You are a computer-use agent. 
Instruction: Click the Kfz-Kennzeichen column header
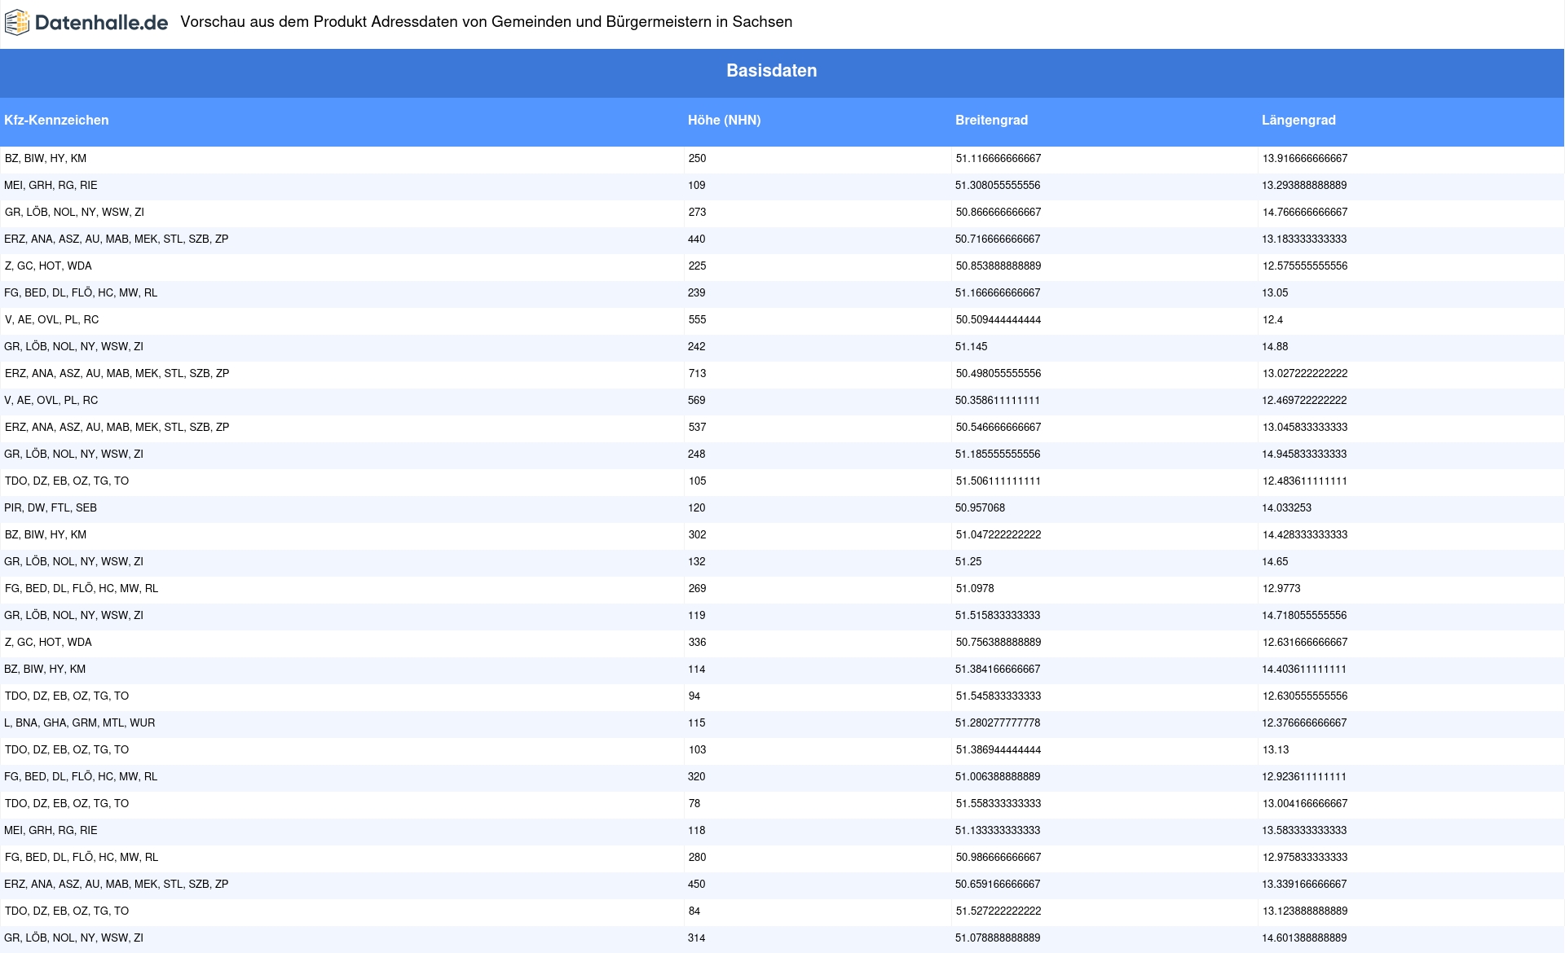(56, 120)
